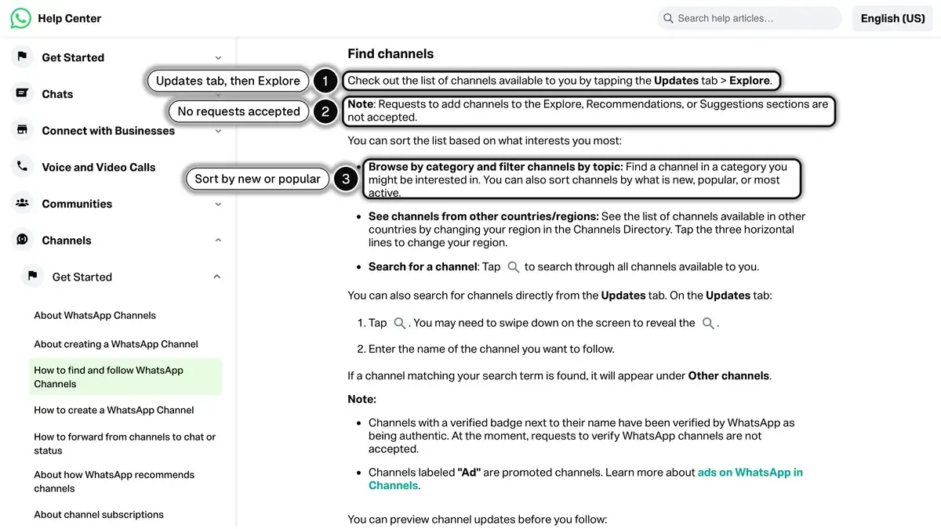The height and width of the screenshot is (529, 941).
Task: Click the Find channels heading
Action: click(391, 54)
